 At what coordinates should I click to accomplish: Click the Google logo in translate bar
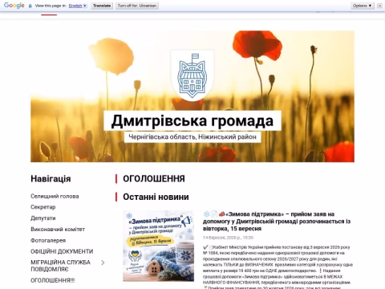pyautogui.click(x=14, y=6)
